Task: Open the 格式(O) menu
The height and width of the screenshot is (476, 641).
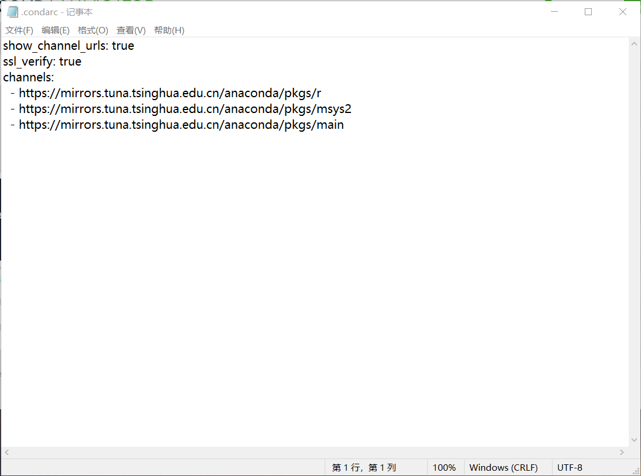Action: (x=93, y=30)
